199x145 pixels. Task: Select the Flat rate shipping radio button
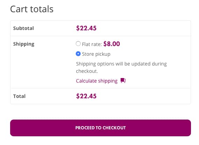click(78, 44)
